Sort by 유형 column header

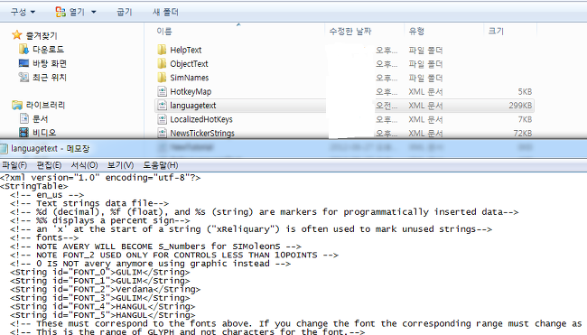click(416, 31)
